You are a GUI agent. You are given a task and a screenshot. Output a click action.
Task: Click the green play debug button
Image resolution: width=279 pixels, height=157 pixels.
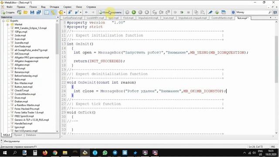click(x=134, y=12)
